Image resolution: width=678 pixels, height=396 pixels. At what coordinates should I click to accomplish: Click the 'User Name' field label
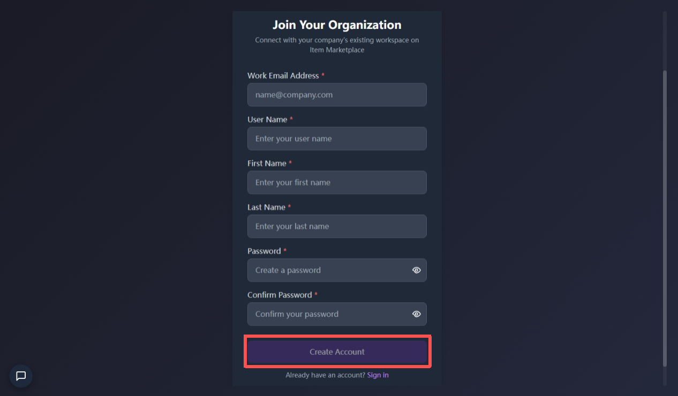(x=267, y=120)
